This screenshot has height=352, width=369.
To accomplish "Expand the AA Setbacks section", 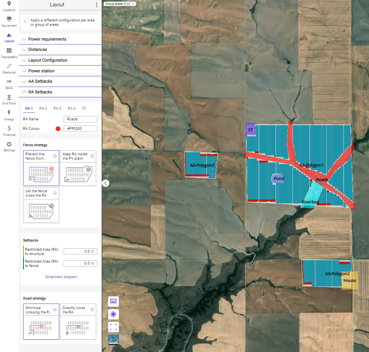I will [x=60, y=81].
